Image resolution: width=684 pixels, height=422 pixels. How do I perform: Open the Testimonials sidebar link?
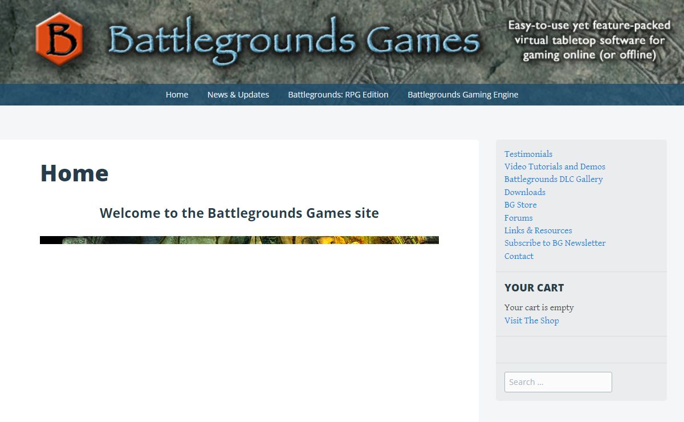coord(528,154)
